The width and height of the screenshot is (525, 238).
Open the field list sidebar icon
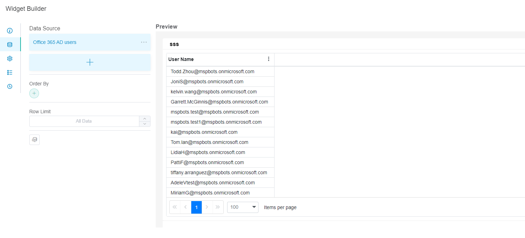pyautogui.click(x=9, y=72)
